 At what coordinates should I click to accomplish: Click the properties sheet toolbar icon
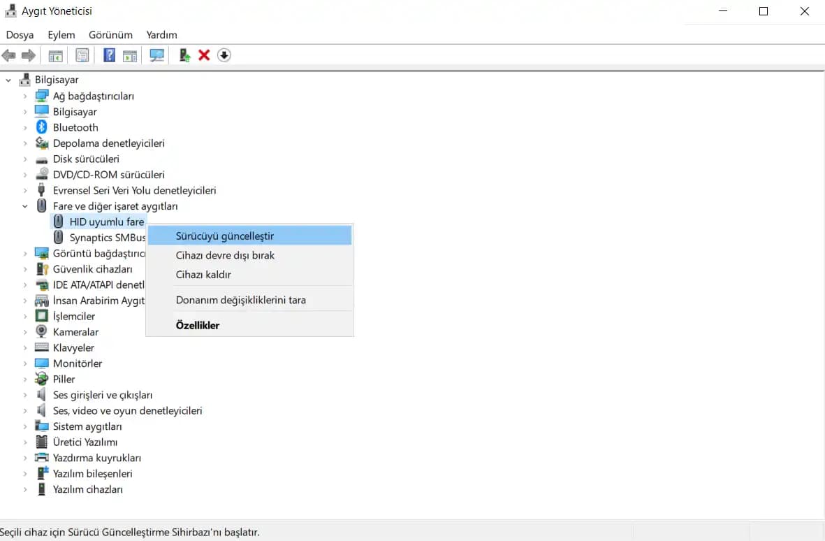click(x=82, y=55)
